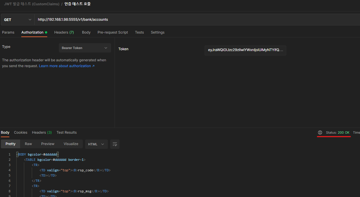Open the request Headers (7) tab
This screenshot has height=197, width=360.
[64, 32]
